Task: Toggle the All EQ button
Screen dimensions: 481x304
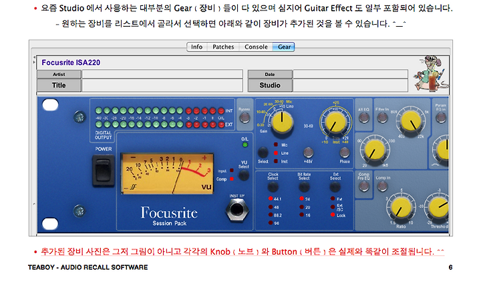Action: point(364,118)
